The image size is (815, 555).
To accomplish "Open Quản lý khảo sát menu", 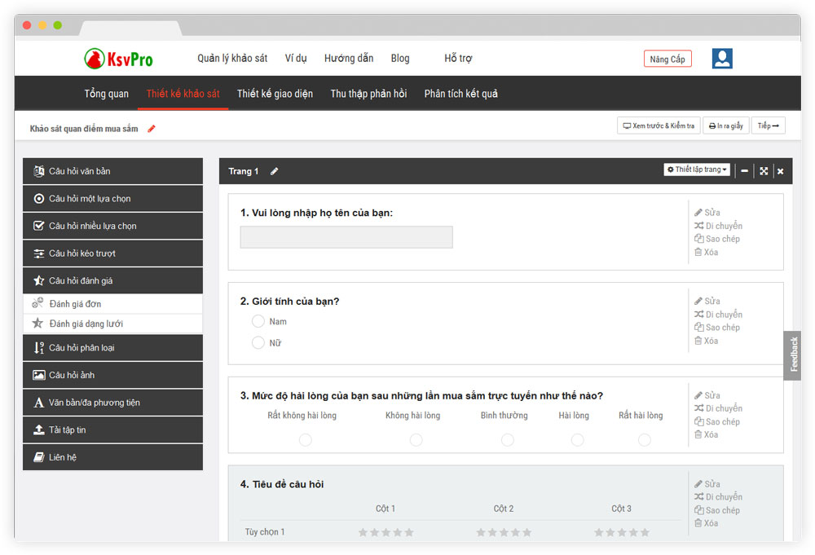I will point(232,58).
